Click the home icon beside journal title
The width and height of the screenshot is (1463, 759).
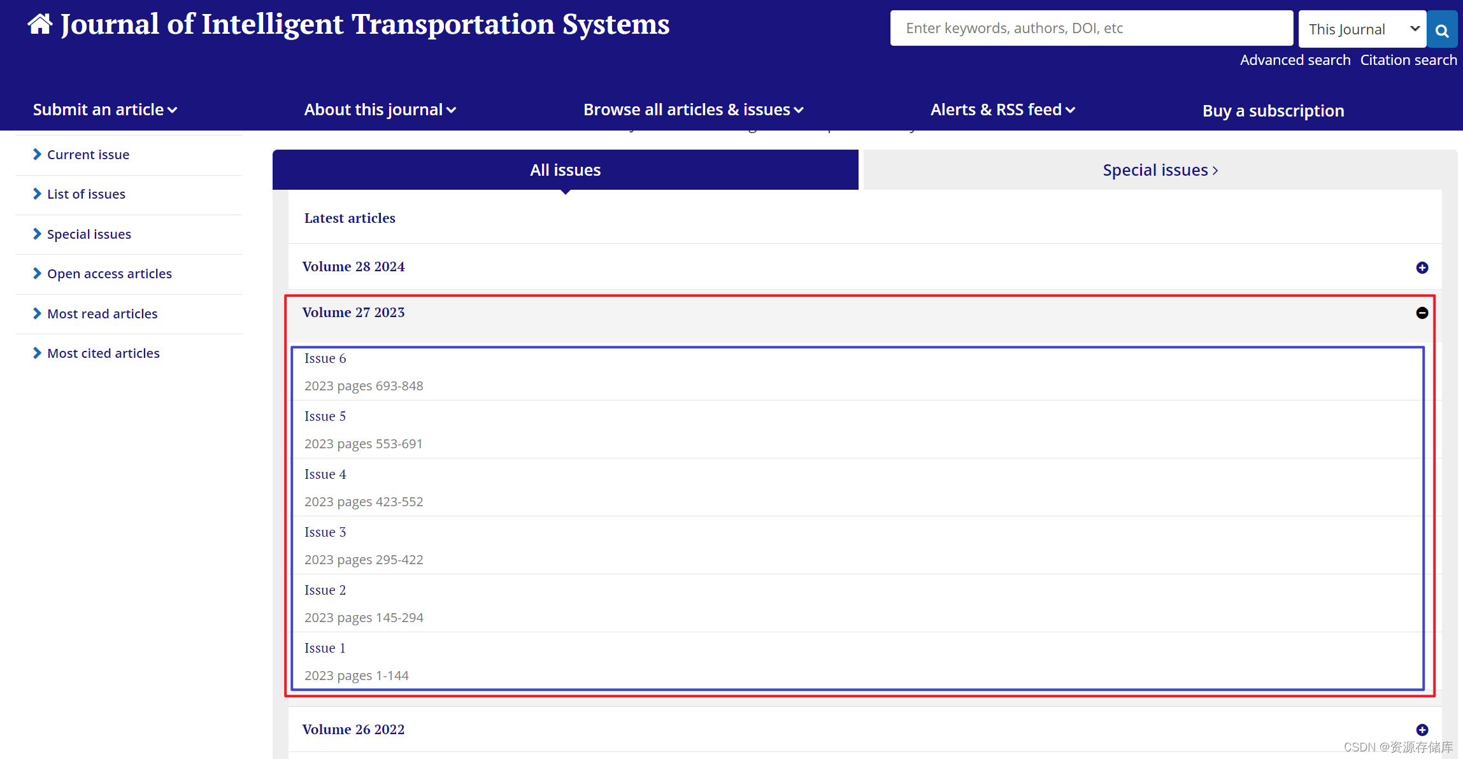(x=40, y=25)
